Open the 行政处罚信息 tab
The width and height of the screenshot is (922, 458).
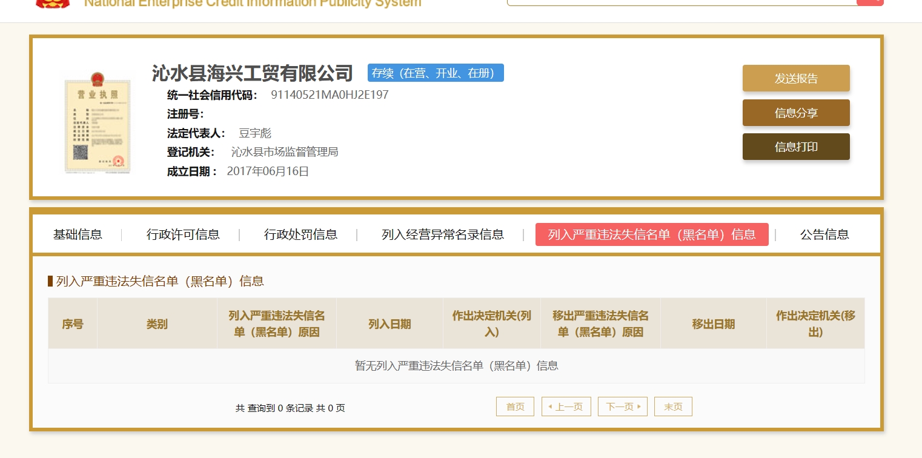tap(300, 234)
